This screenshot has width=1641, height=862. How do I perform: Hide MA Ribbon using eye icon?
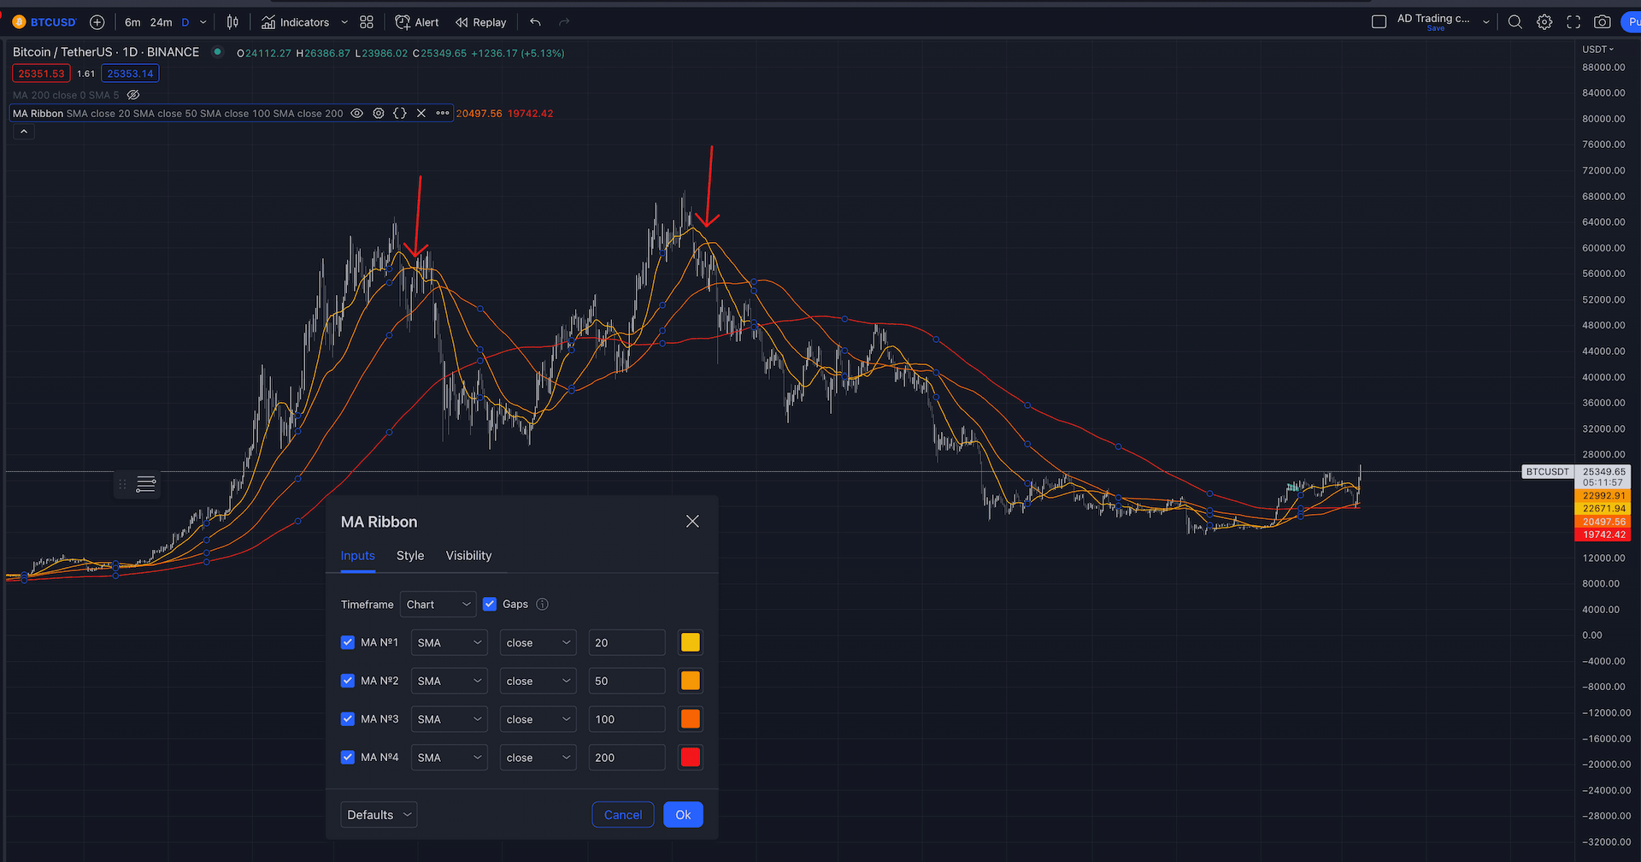tap(357, 113)
